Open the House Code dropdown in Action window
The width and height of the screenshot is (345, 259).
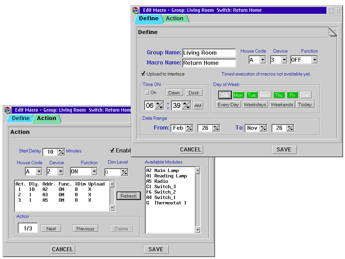coord(39,171)
